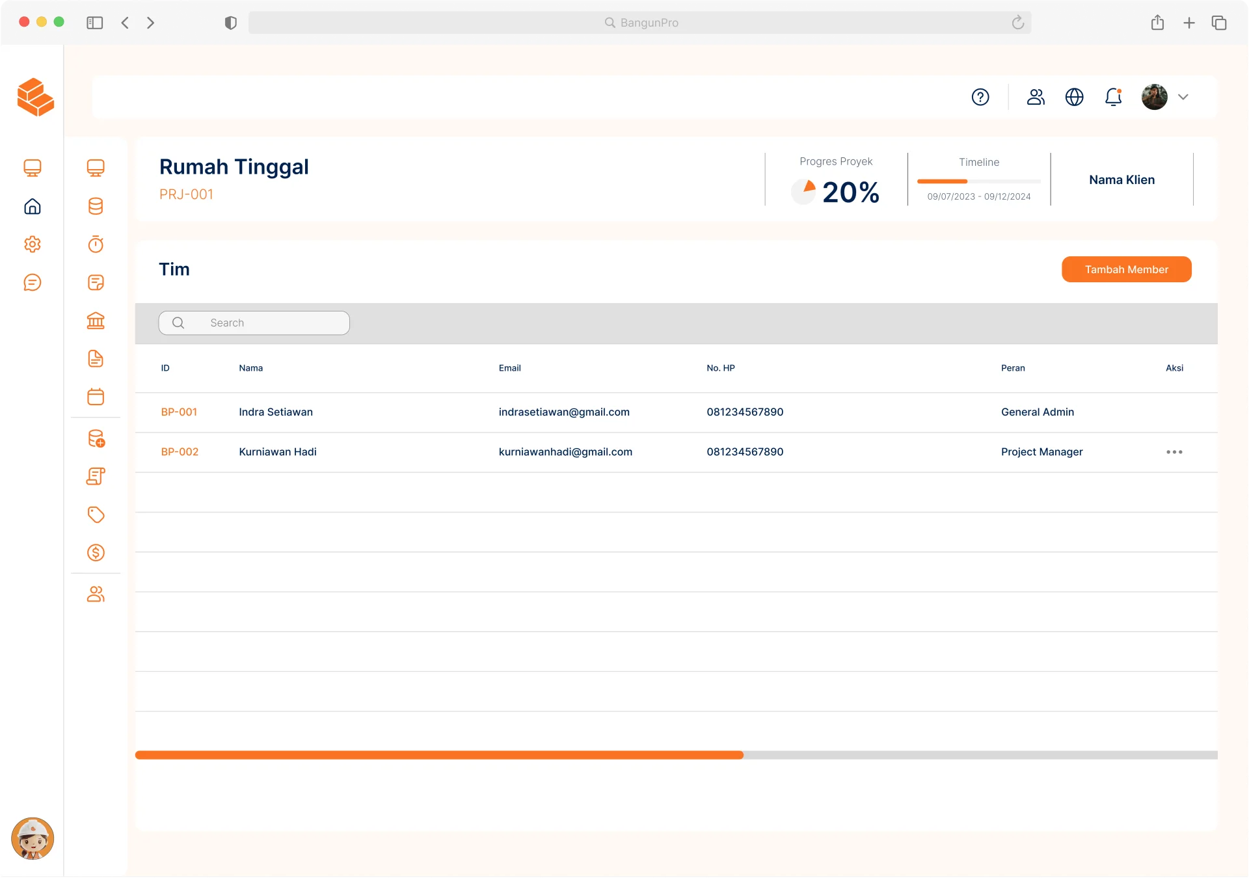Open the stopwatch timer icon in sidebar

point(96,245)
